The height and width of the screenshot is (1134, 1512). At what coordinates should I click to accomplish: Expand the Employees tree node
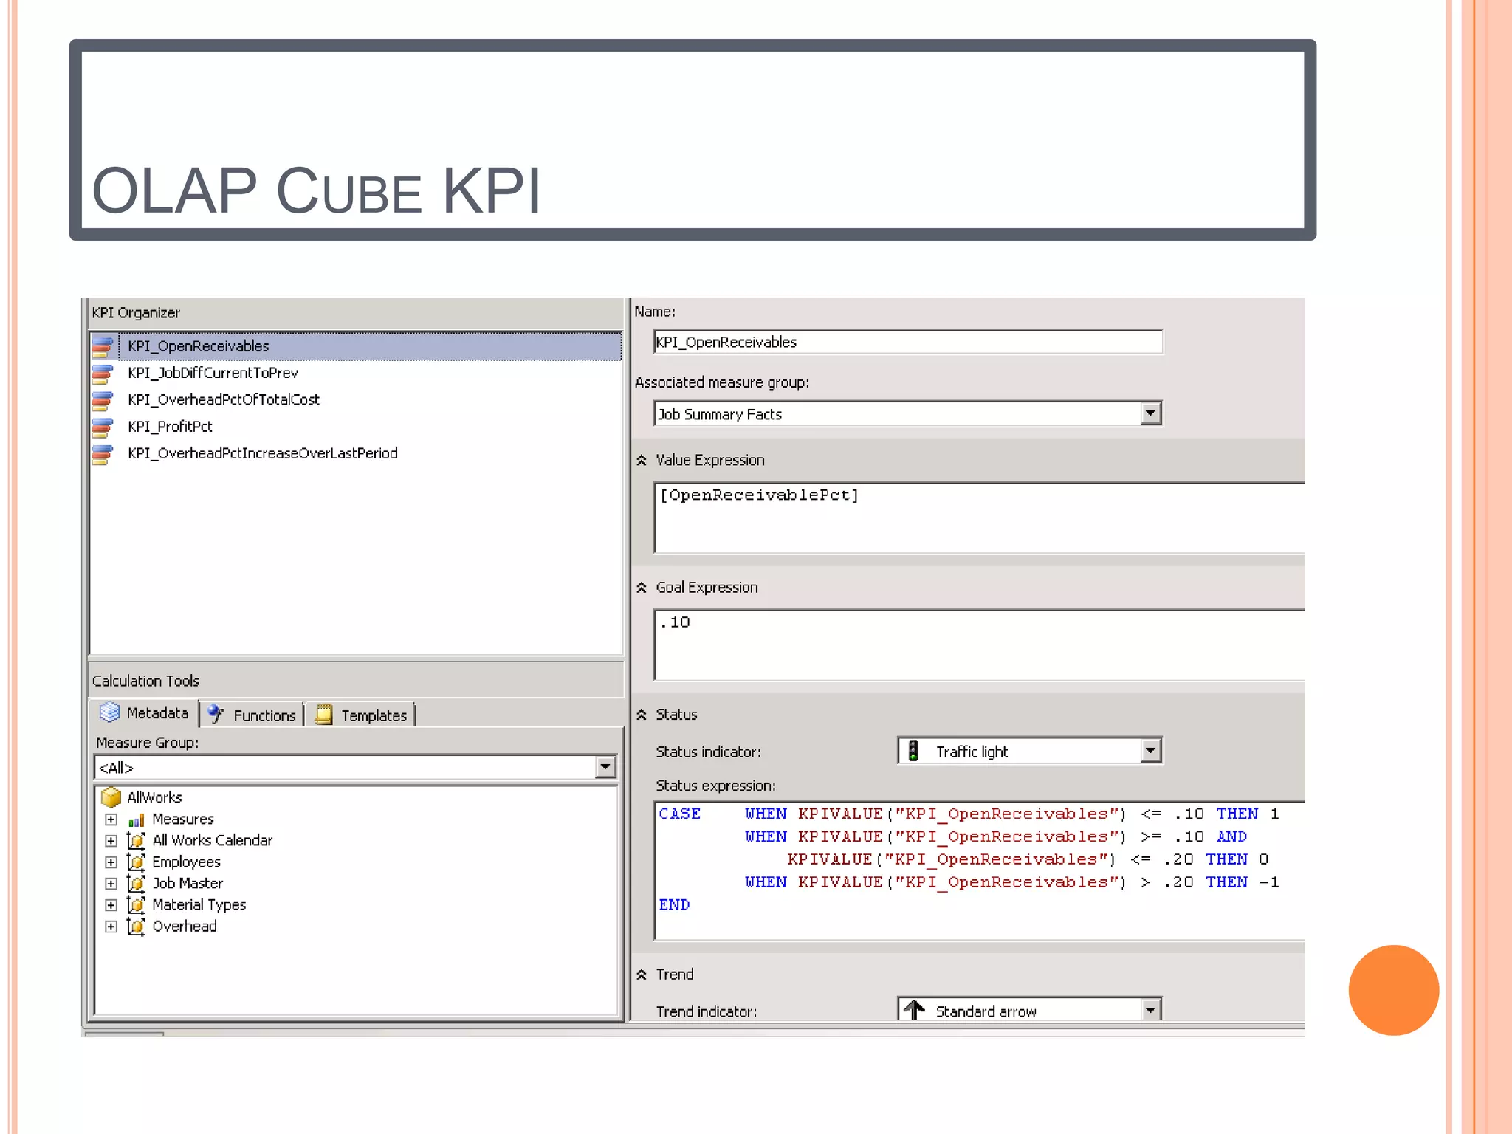[x=111, y=862]
